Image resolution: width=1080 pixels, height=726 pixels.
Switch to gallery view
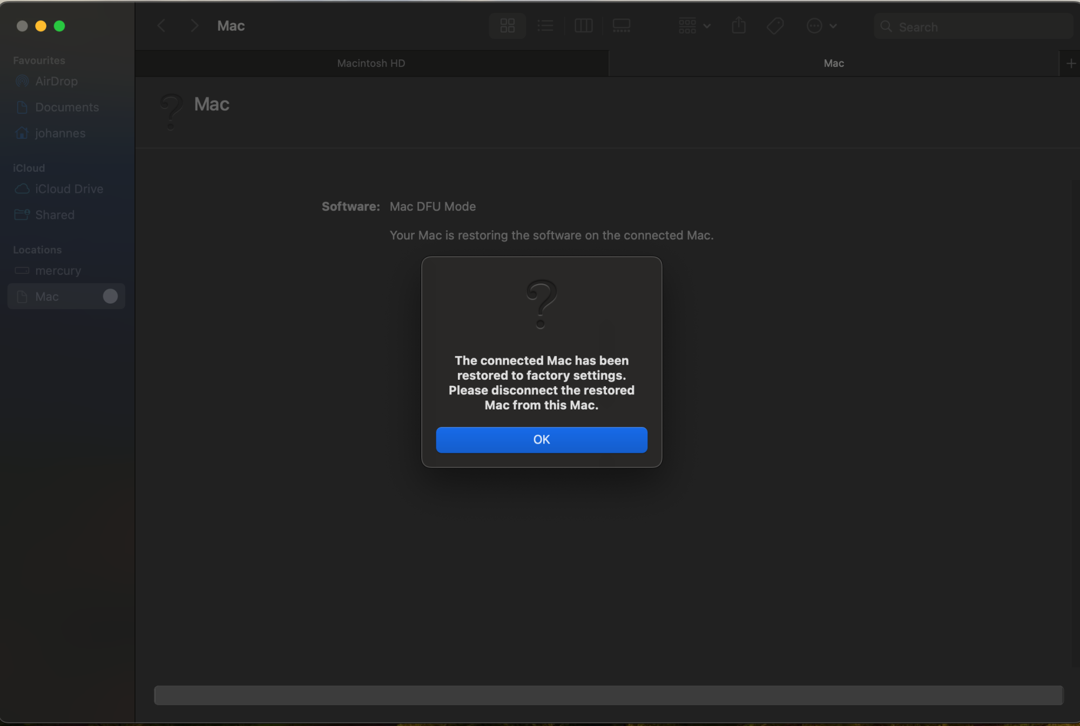click(x=622, y=26)
